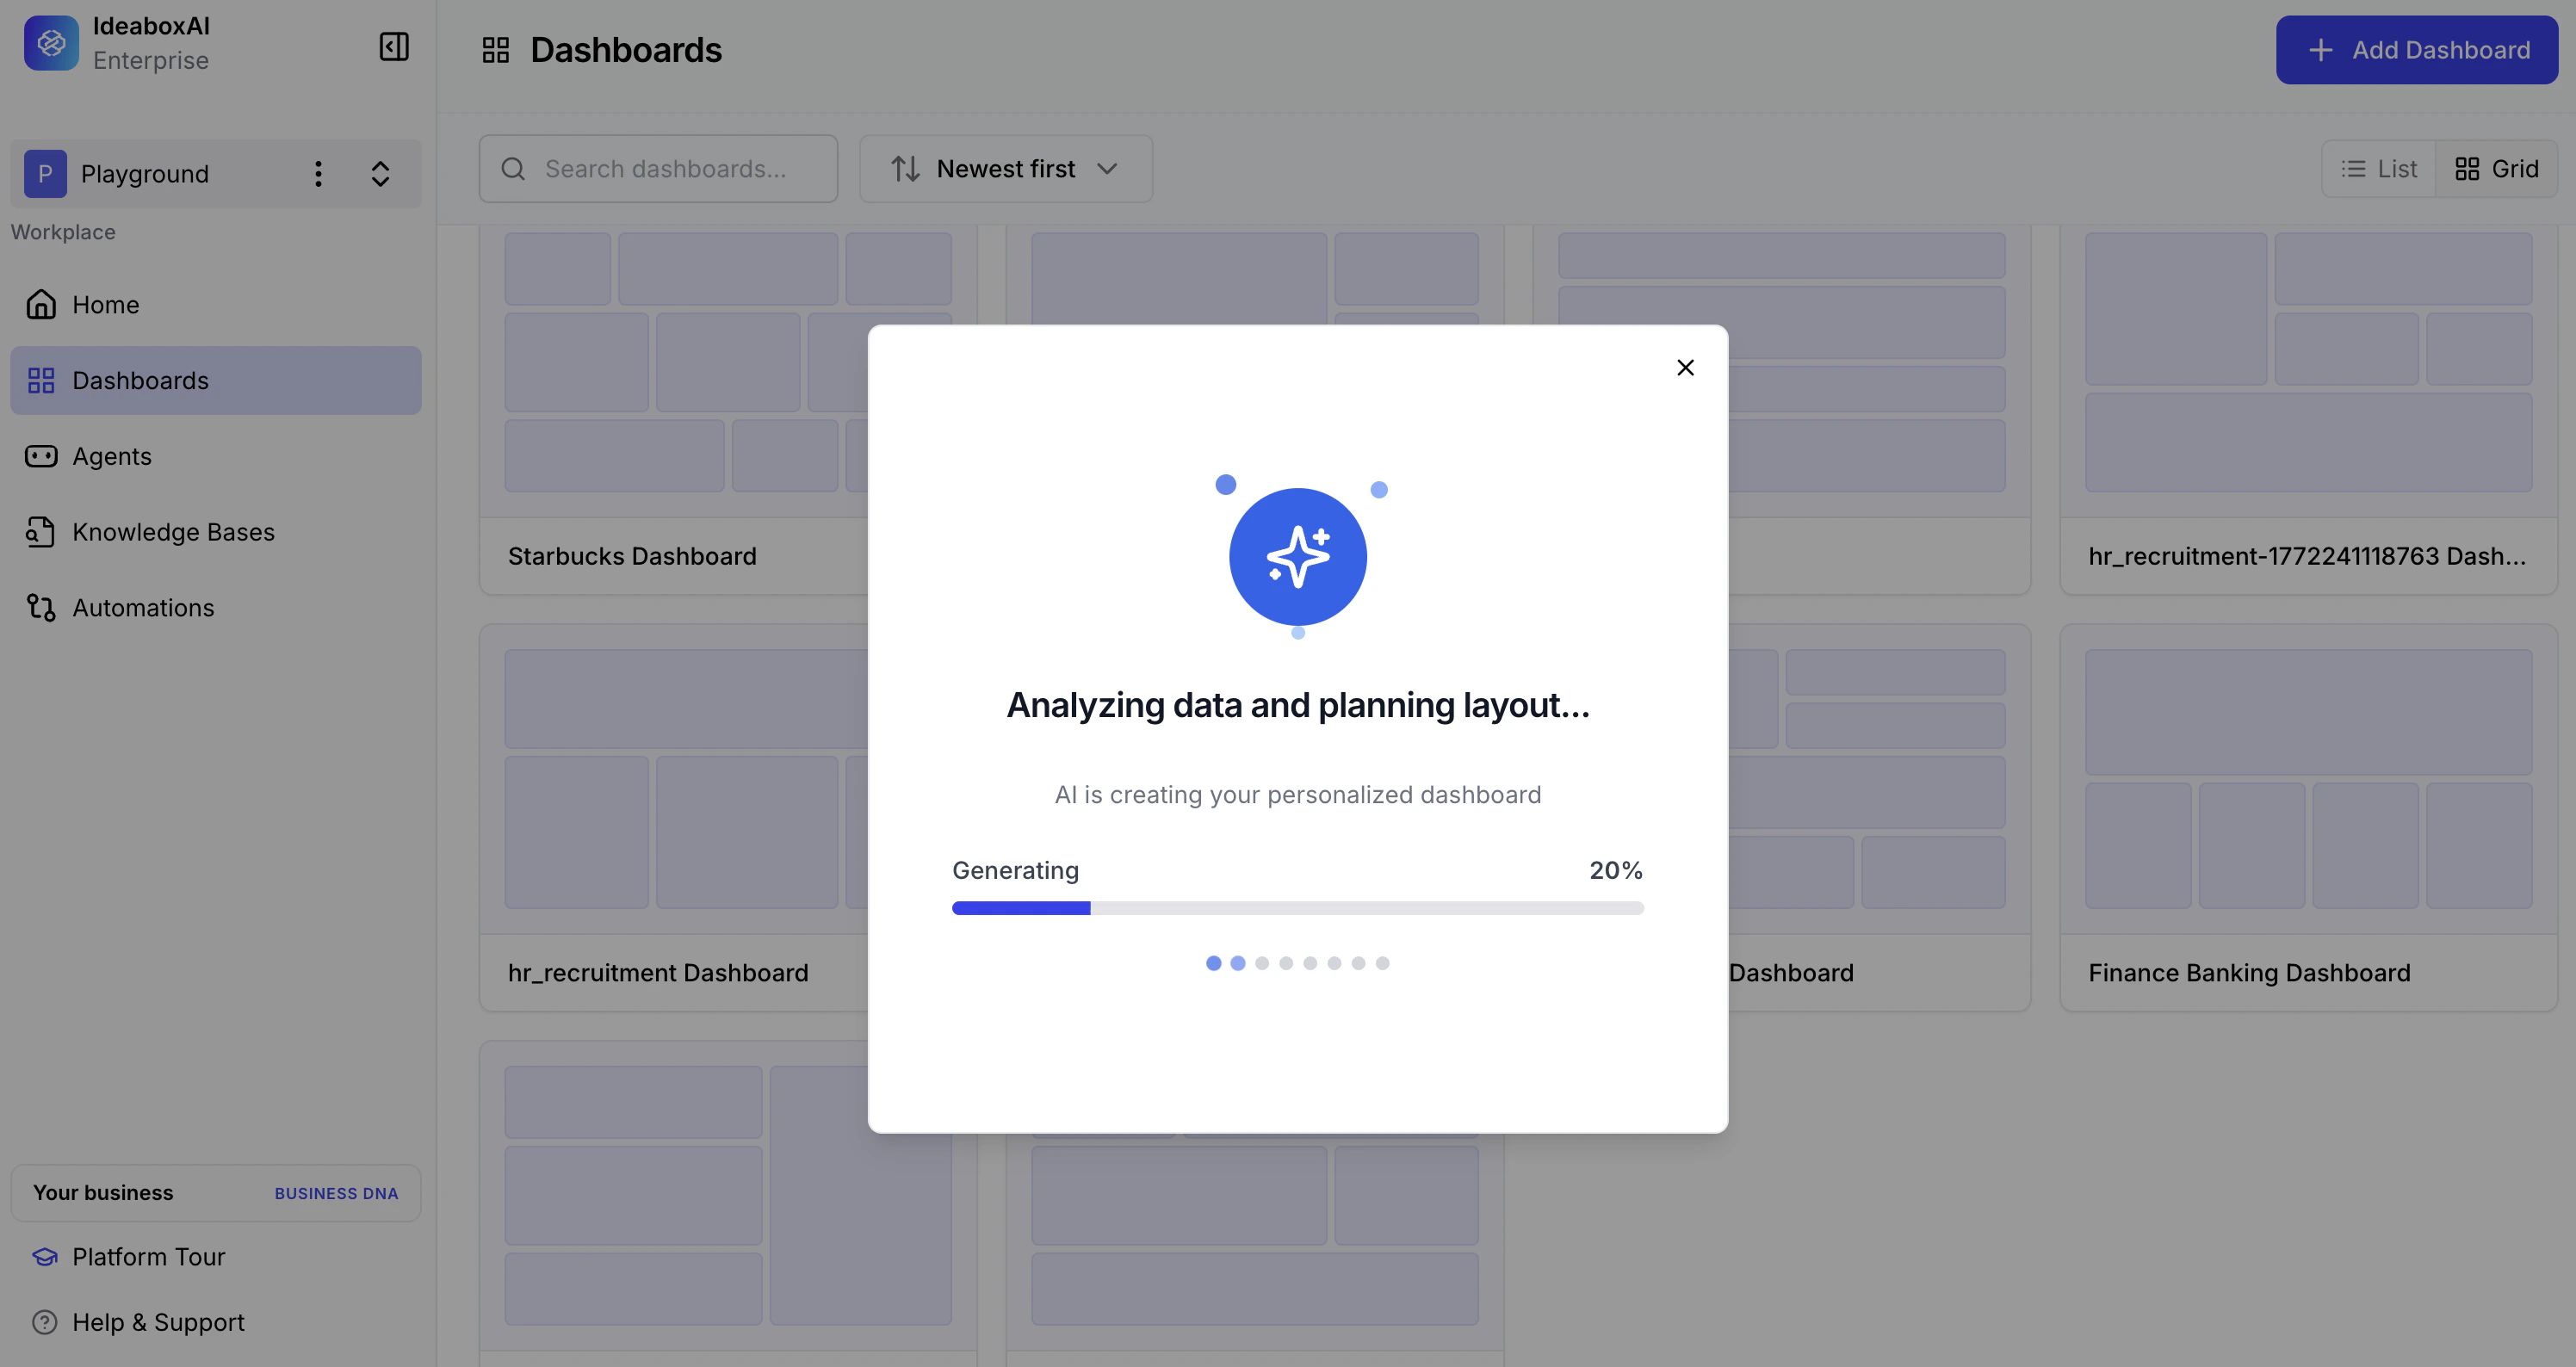Click the Generating progress bar
Image resolution: width=2576 pixels, height=1367 pixels.
click(1297, 908)
